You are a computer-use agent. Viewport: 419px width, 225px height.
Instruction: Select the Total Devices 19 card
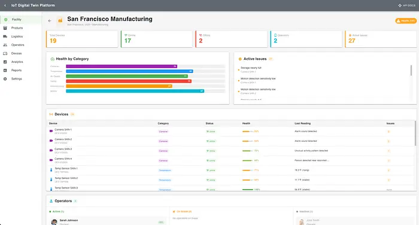pyautogui.click(x=82, y=39)
